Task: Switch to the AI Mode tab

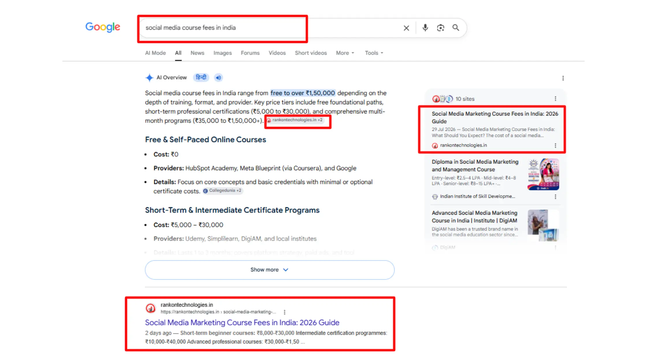Action: click(x=155, y=53)
